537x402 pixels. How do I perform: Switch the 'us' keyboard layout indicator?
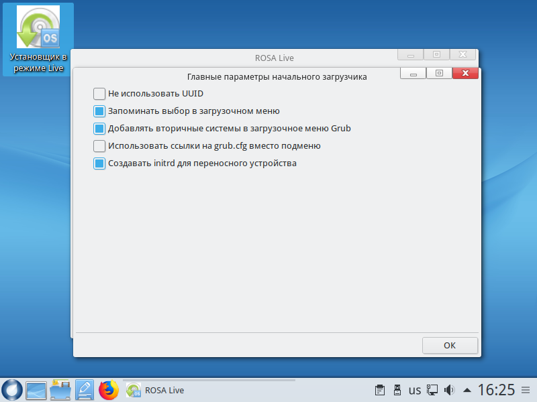(415, 390)
